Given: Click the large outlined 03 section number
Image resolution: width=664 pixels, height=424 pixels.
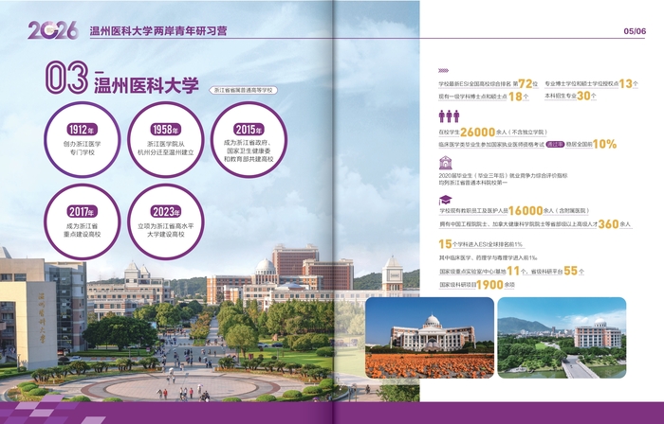Looking at the screenshot, I should pos(67,78).
